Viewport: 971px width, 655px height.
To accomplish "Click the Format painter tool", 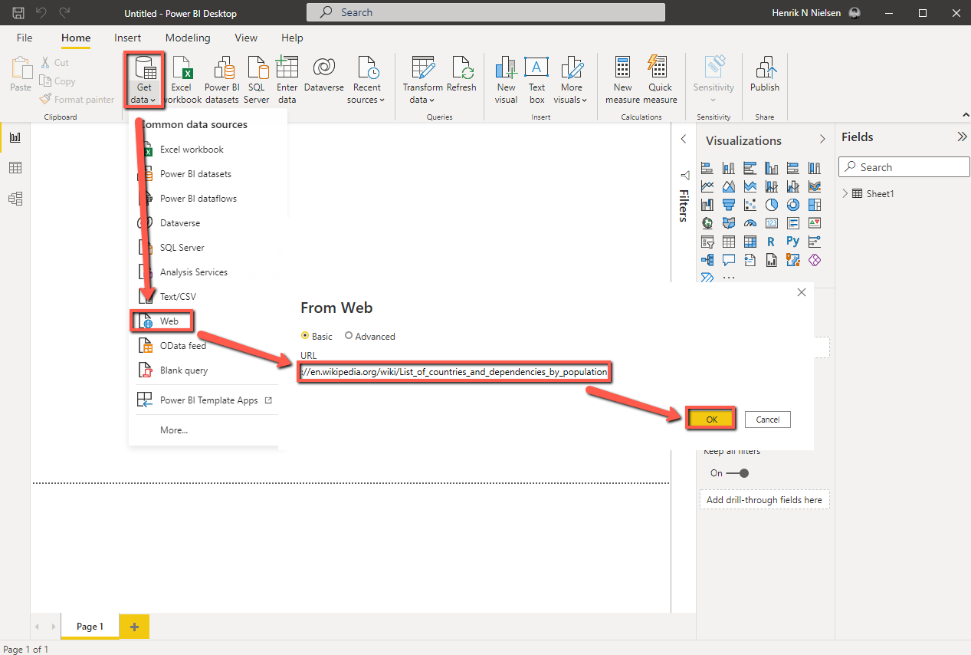I will (77, 100).
